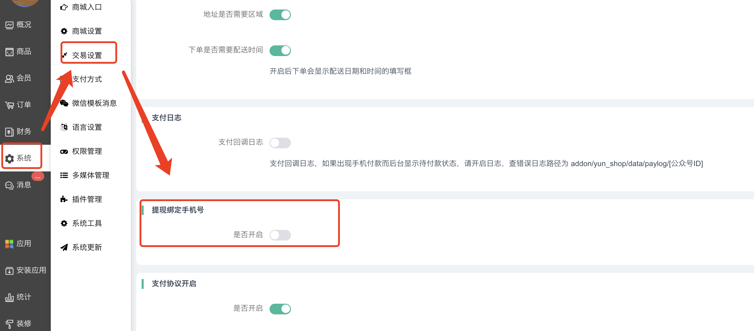Turn off 下单是否需要配送时间 switch
754x331 pixels.
280,50
